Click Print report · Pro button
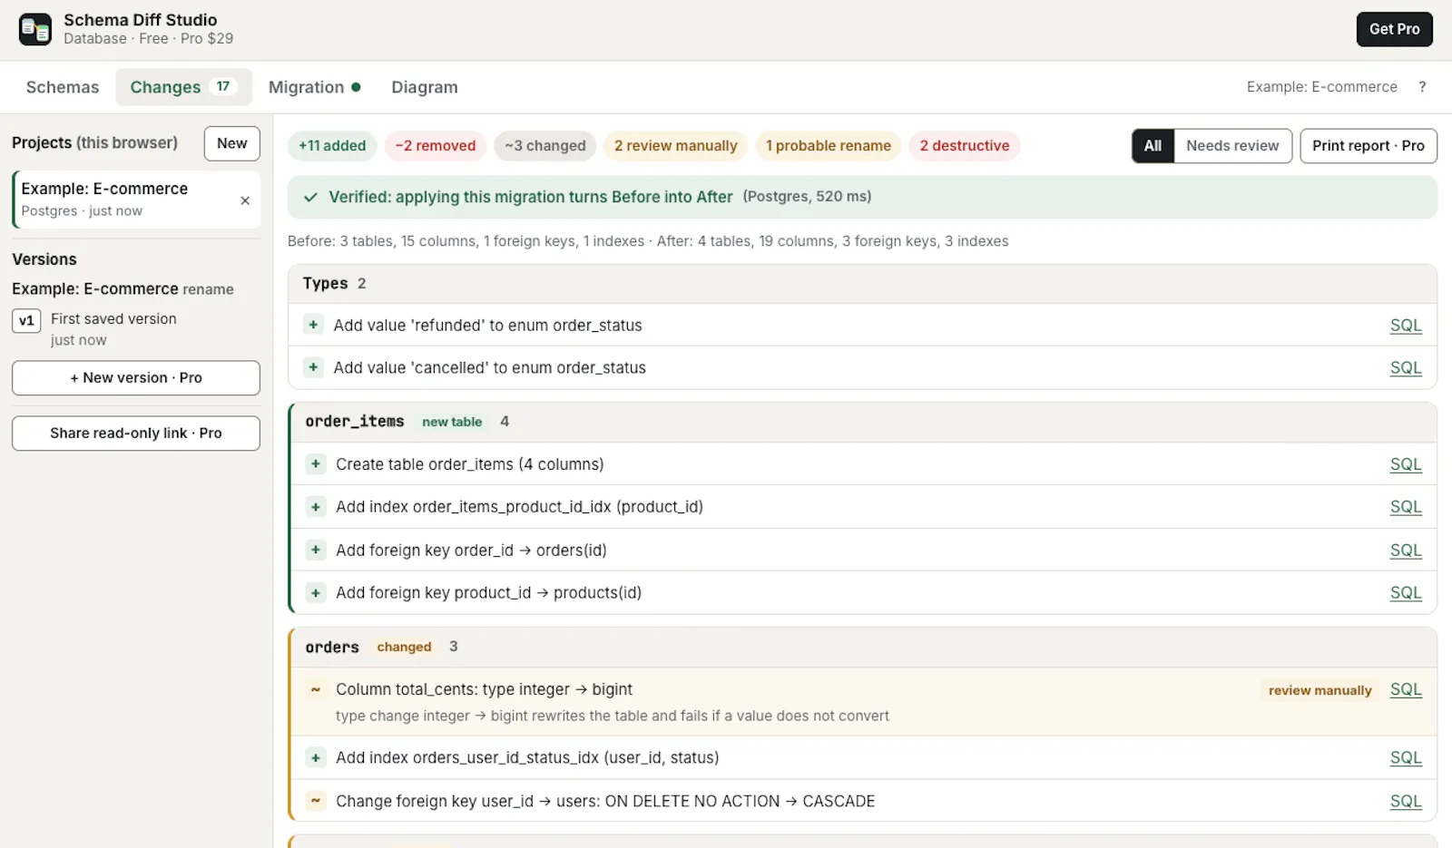Viewport: 1452px width, 848px height. pos(1369,146)
